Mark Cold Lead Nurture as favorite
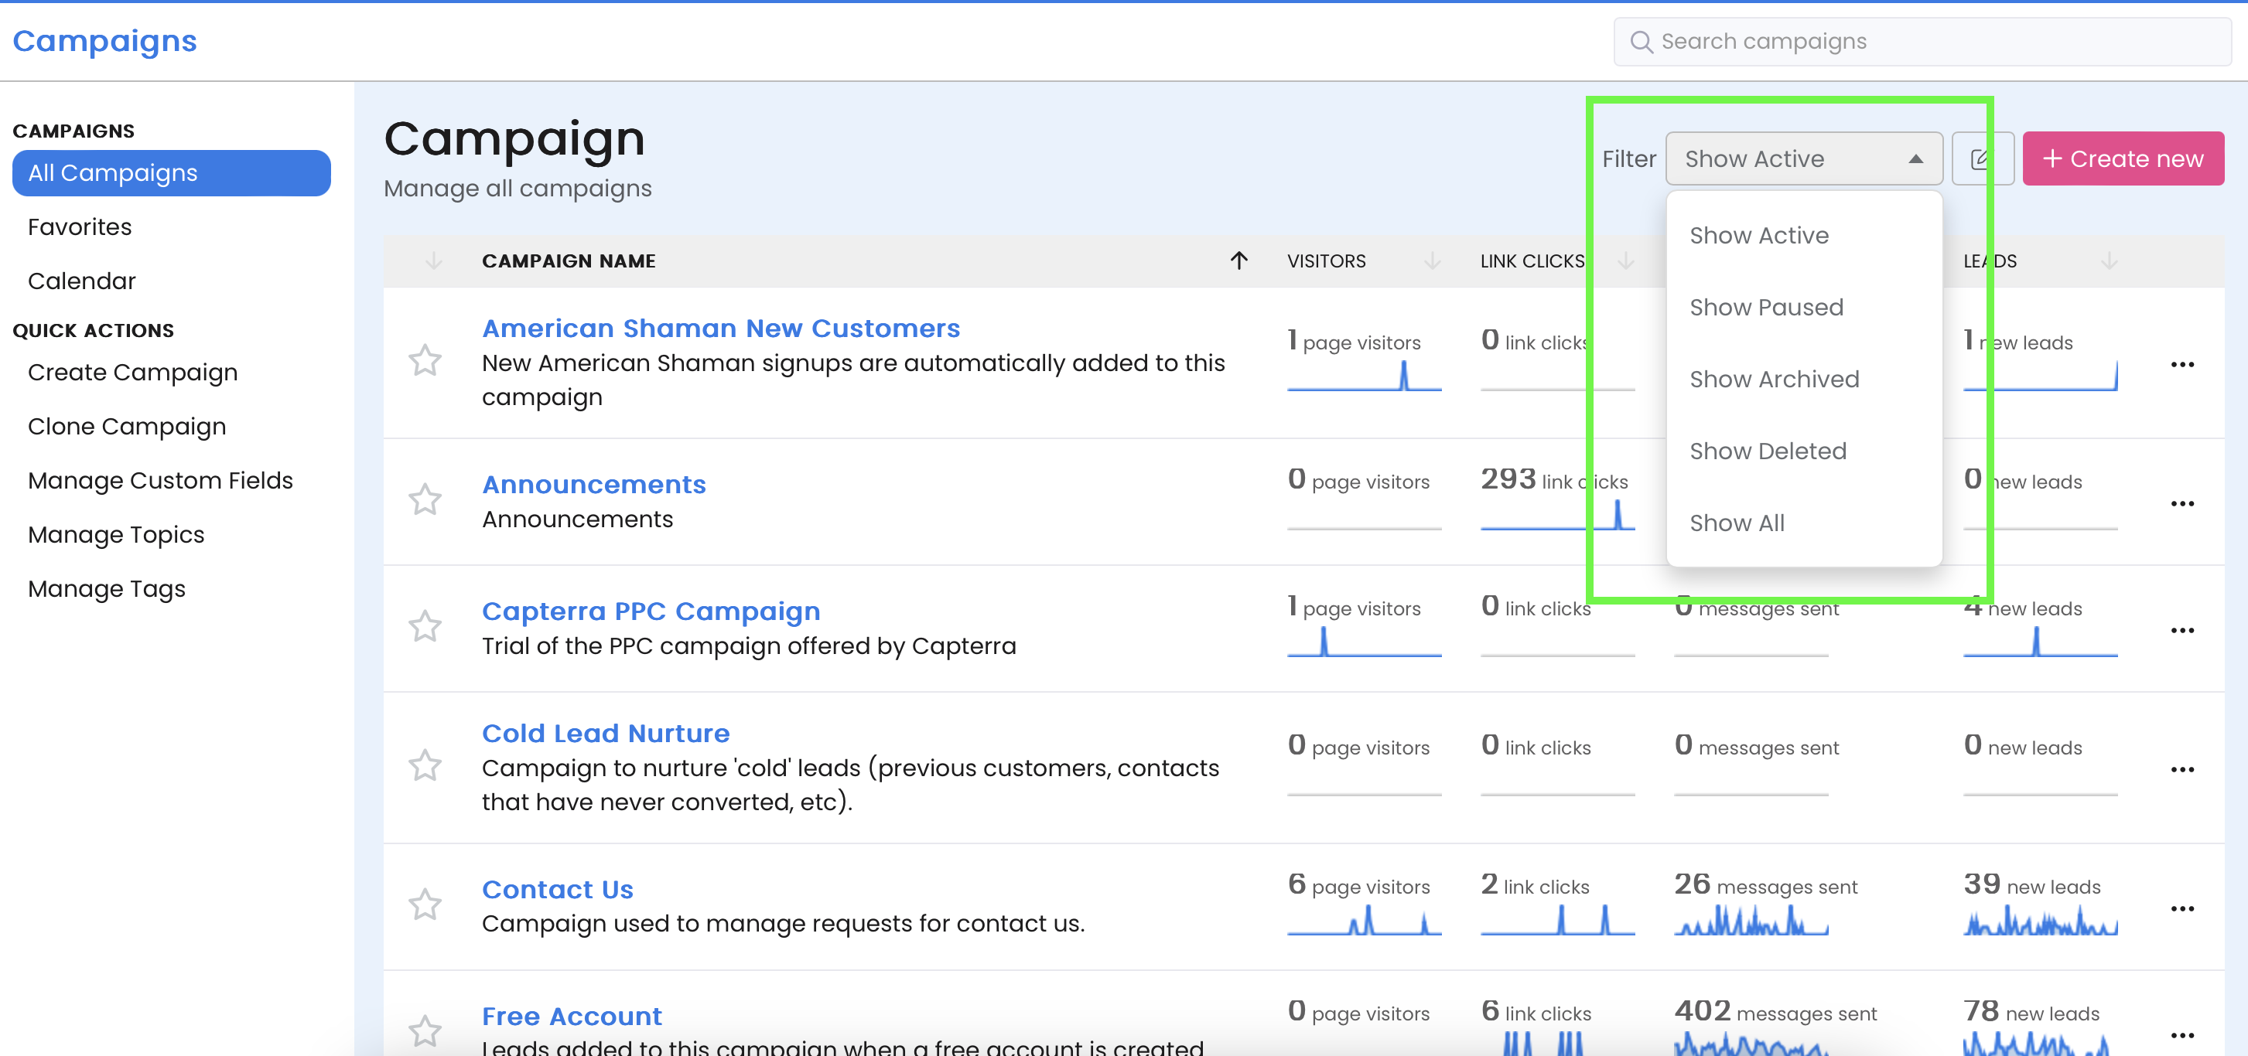Viewport: 2248px width, 1056px height. (425, 765)
